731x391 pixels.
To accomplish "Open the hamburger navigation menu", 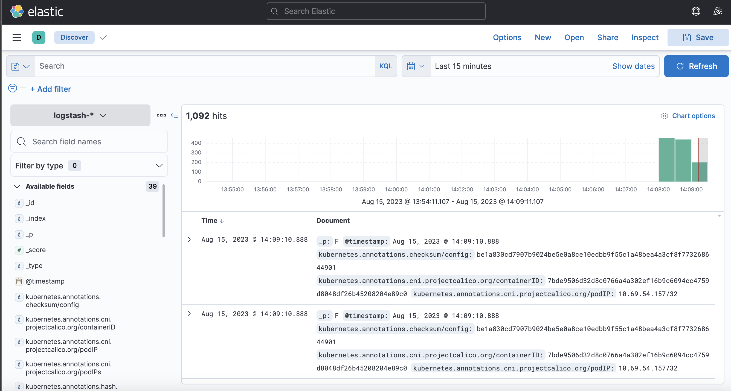I will click(17, 37).
